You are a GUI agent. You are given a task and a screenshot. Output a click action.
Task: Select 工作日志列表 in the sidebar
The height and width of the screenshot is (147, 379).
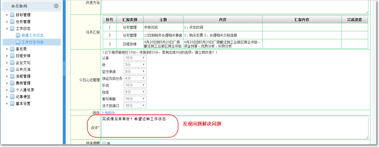tap(33, 42)
